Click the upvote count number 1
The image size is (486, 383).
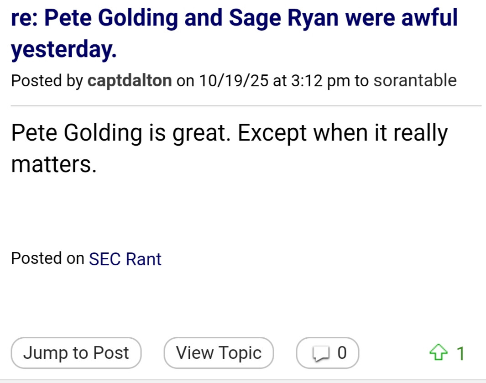(460, 353)
